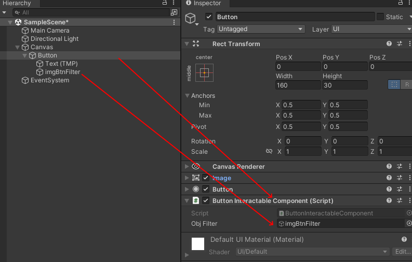Disable the Button component checkbox
Image resolution: width=412 pixels, height=262 pixels.
click(206, 189)
